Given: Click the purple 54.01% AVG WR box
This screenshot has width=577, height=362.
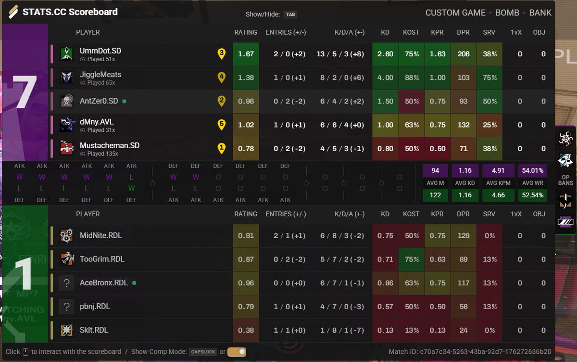Looking at the screenshot, I should coord(533,170).
